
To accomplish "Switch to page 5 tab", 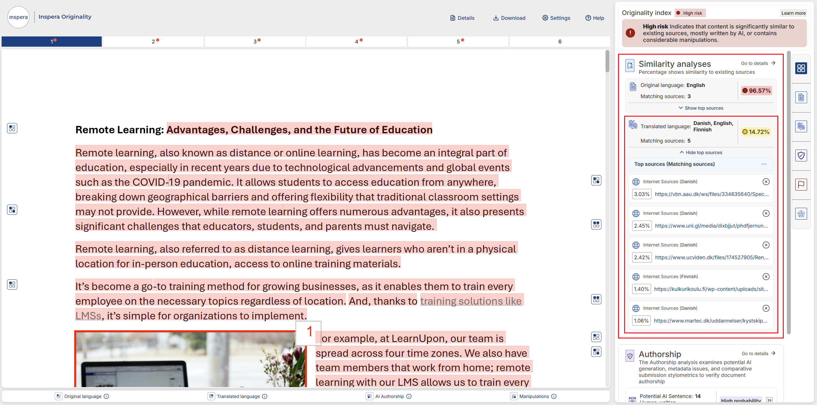I will click(x=458, y=42).
